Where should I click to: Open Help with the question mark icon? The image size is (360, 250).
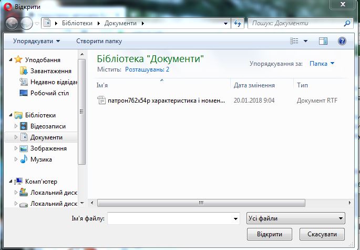[342, 41]
